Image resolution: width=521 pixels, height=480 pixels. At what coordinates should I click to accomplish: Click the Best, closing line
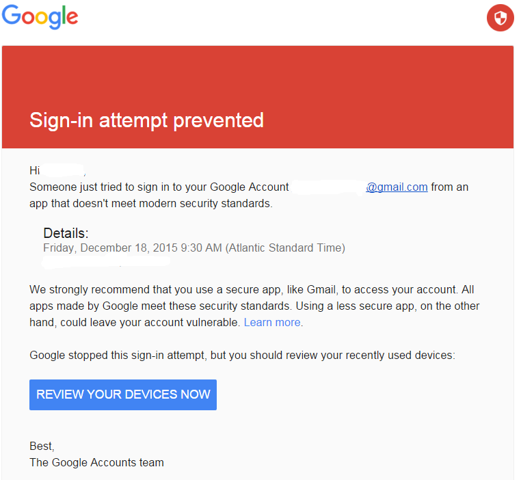click(42, 446)
